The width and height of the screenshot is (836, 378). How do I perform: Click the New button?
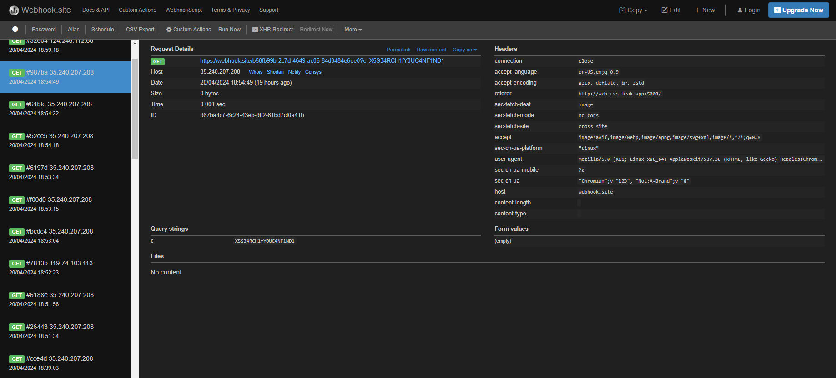pyautogui.click(x=705, y=10)
